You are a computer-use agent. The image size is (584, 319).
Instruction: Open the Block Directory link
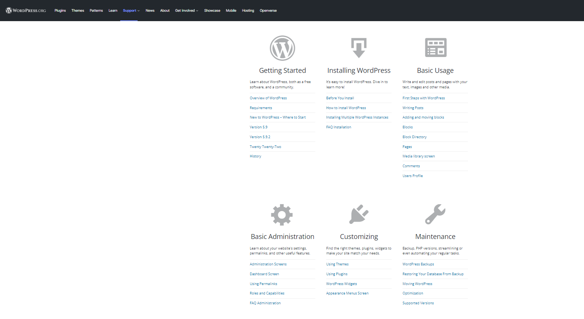[x=415, y=137]
